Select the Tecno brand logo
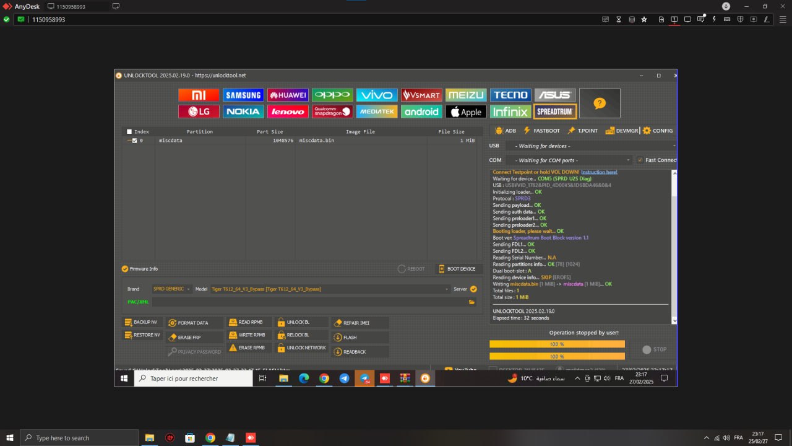 click(510, 95)
